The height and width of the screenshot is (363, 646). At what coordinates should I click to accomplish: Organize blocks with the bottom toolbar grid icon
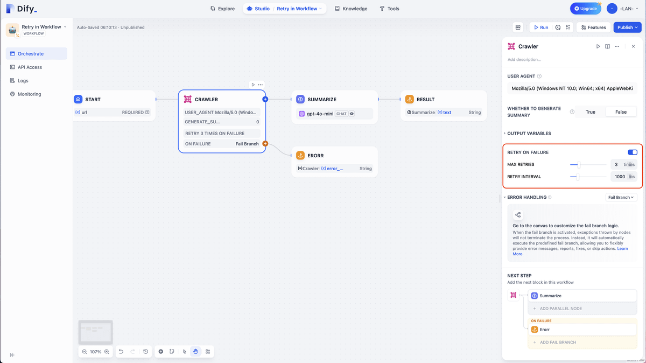(x=208, y=352)
